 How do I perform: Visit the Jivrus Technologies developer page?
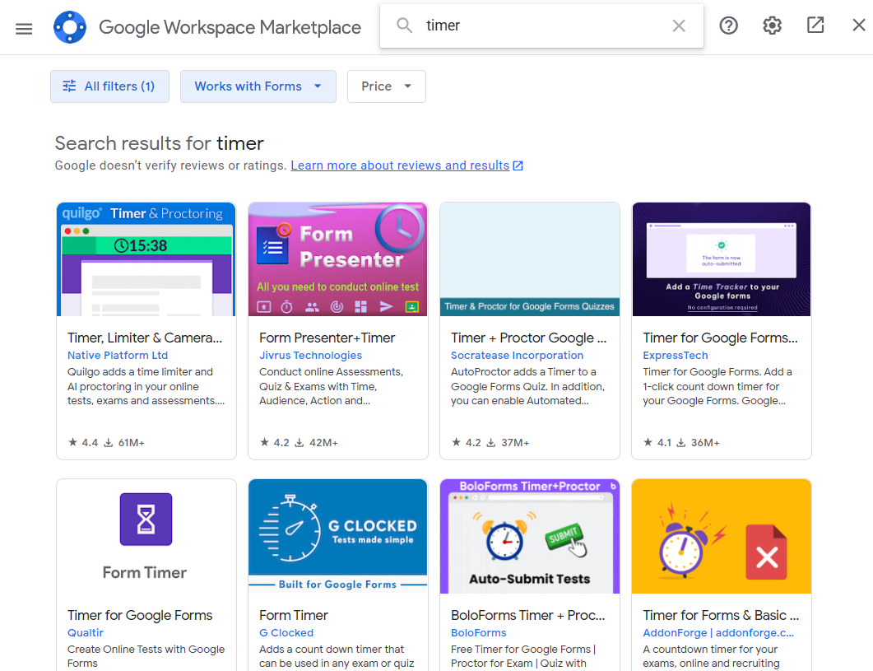pos(310,355)
